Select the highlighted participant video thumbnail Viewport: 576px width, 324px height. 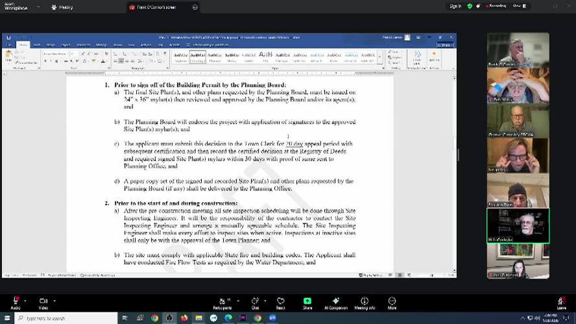[x=518, y=226]
